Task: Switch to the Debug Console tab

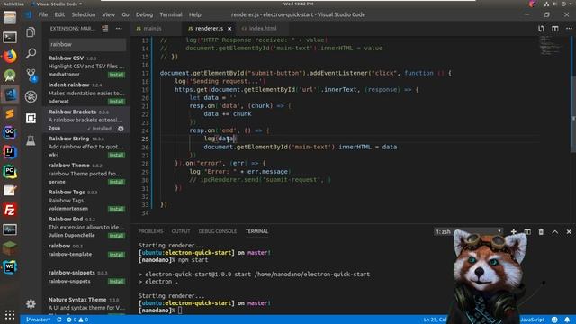Action: [218, 231]
